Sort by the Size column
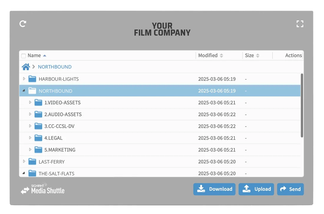Viewport: 324px width, 214px height. (252, 55)
